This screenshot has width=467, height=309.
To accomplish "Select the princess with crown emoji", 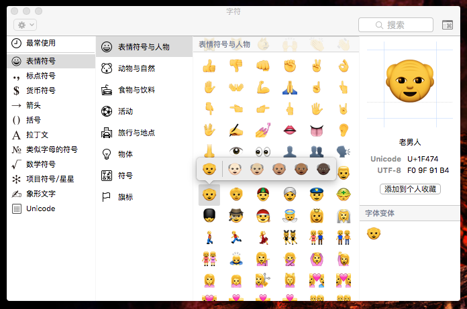I will coord(317,216).
